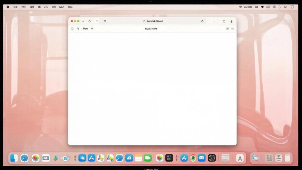Viewport: 302px width, 170px height.
Task: Click the rightmost icon in the browser toolbar
Action: click(x=231, y=21)
